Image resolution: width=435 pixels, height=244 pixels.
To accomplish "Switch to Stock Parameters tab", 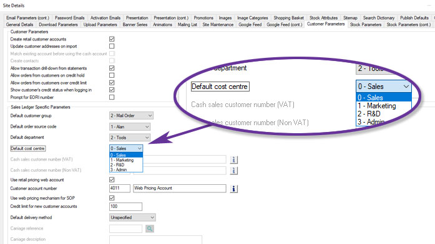I will [366, 25].
